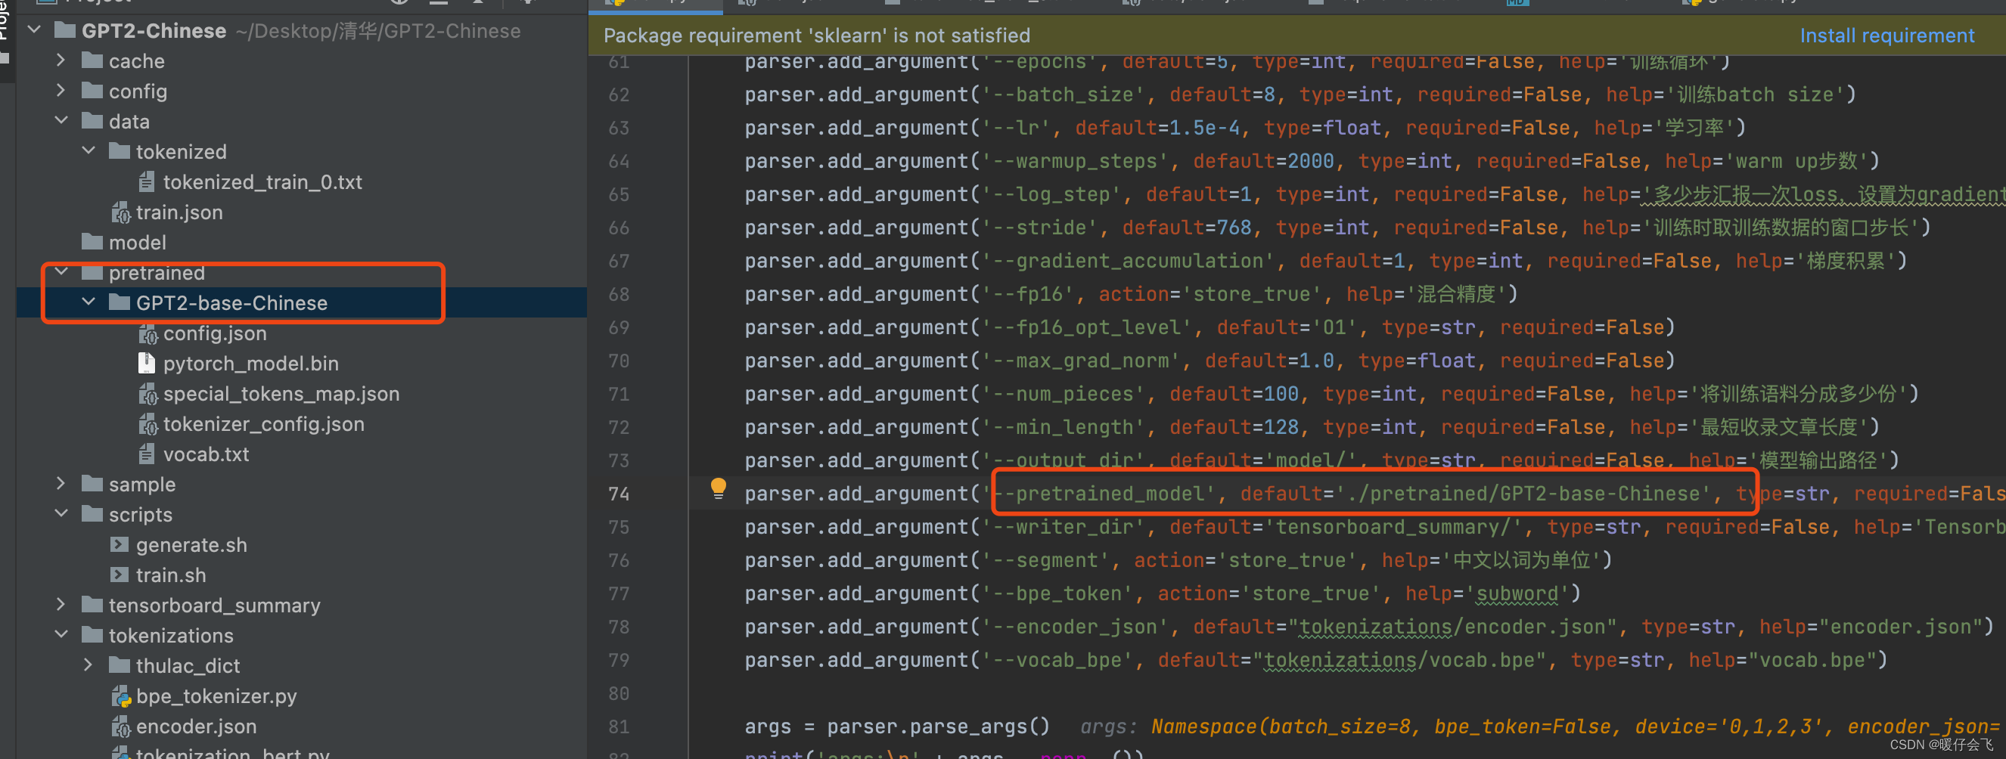Viewport: 2006px width, 759px height.
Task: Collapse the GPT2-base-Chinese folder
Action: click(x=88, y=302)
